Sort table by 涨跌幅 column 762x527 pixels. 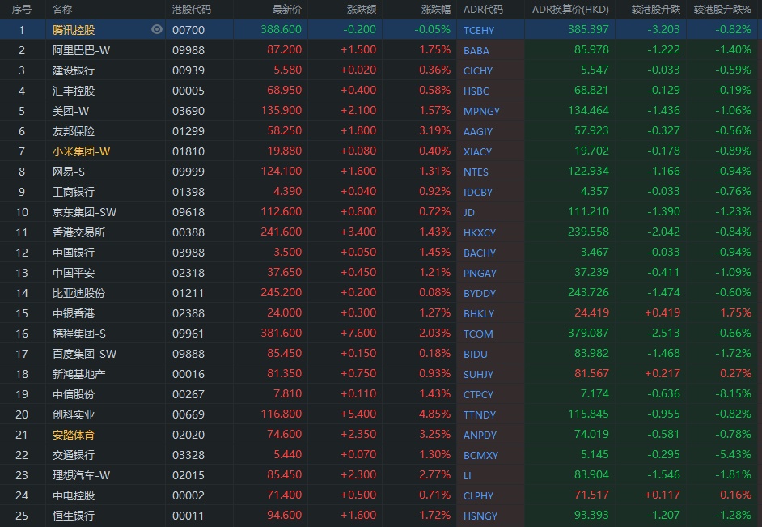tap(436, 10)
